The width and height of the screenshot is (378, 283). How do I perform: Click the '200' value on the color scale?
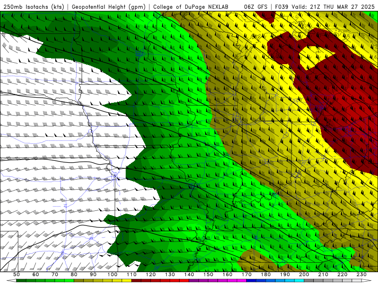(x=304, y=275)
